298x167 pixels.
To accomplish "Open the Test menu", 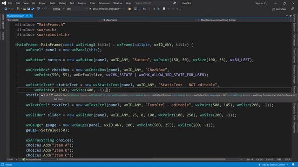I will (x=72, y=3).
